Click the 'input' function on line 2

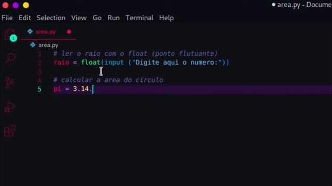coord(114,63)
